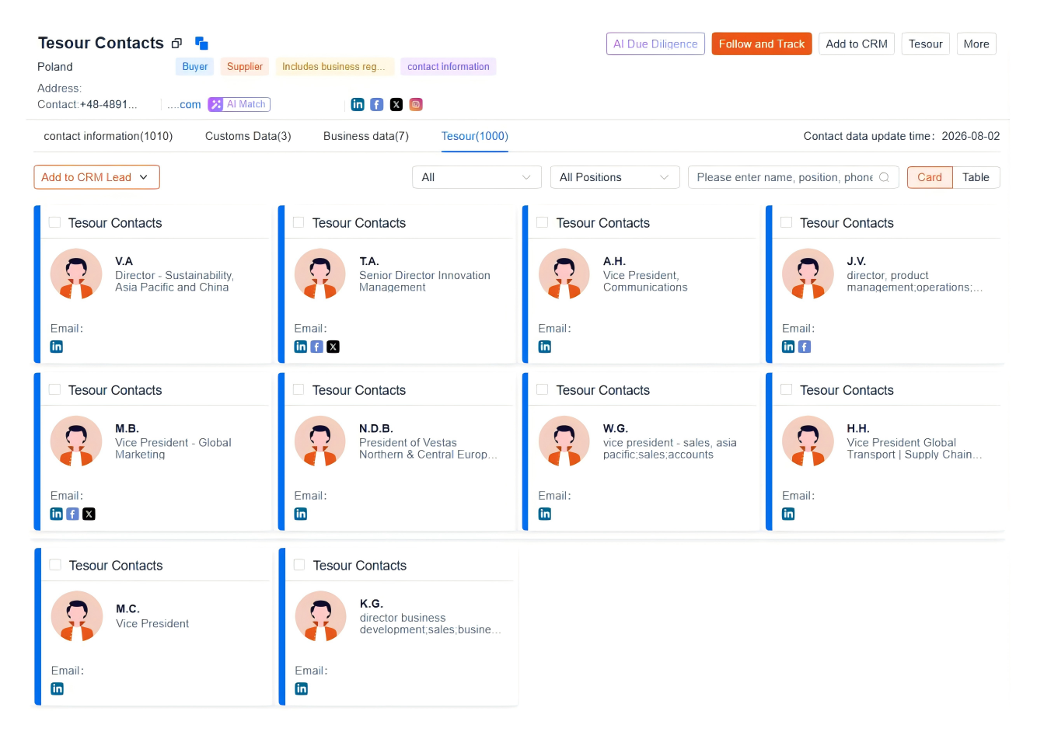Click the name N.D.B. on its card
Screen dimensions: 1037x739
[x=376, y=428]
